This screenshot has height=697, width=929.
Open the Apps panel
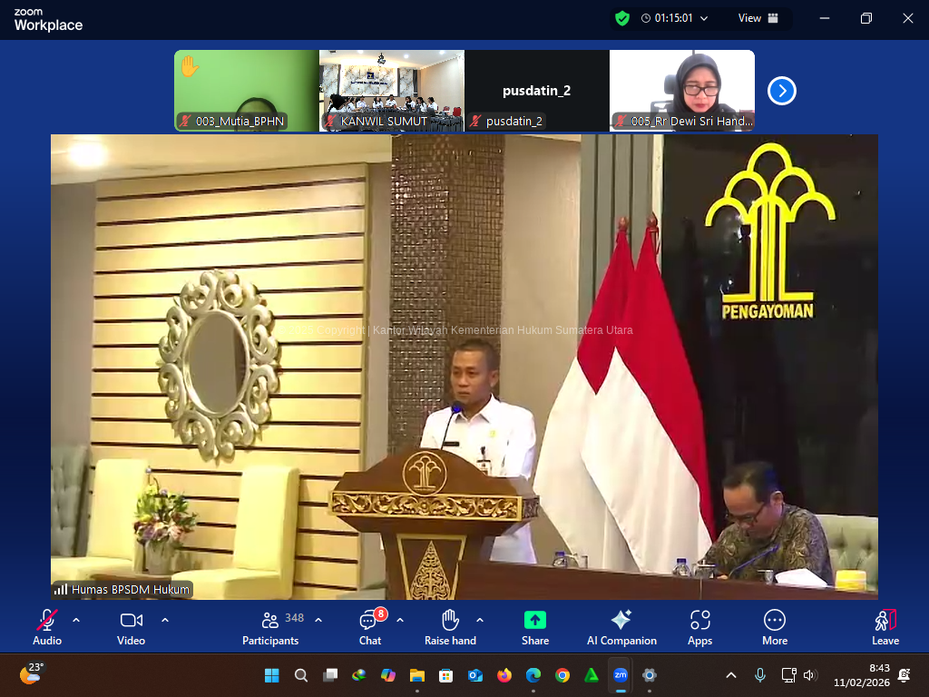coord(699,627)
